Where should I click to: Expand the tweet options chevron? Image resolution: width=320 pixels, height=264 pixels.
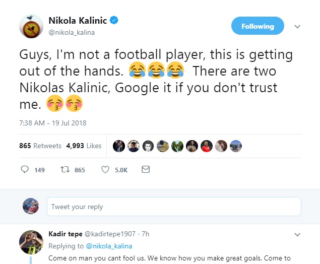[297, 26]
